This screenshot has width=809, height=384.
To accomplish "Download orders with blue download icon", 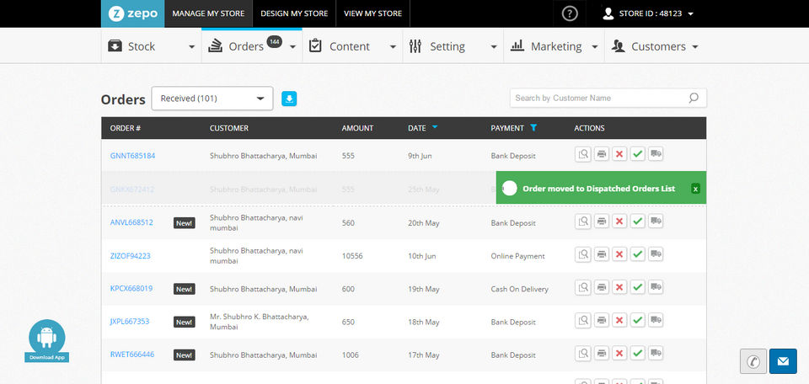I will 289,99.
